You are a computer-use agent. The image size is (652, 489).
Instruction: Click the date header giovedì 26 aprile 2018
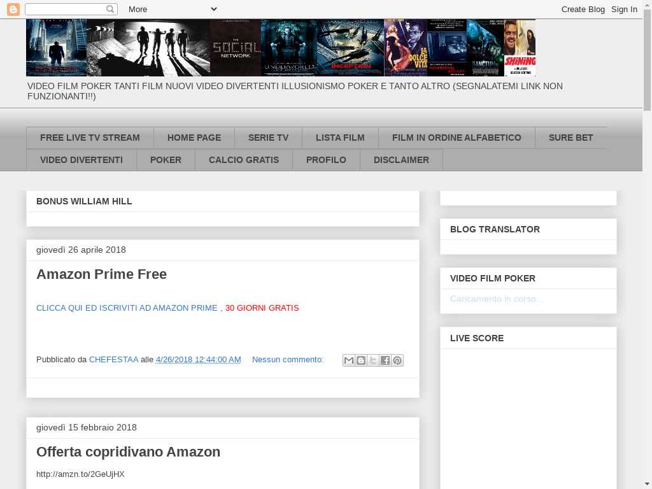click(81, 250)
